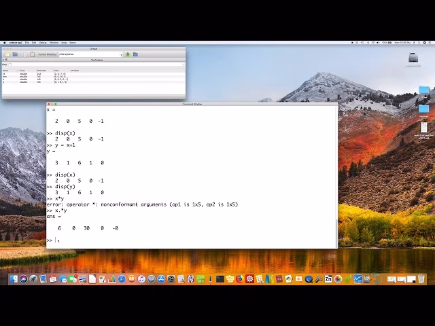
Task: Open FaceTime from the dock
Action: [x=73, y=279]
